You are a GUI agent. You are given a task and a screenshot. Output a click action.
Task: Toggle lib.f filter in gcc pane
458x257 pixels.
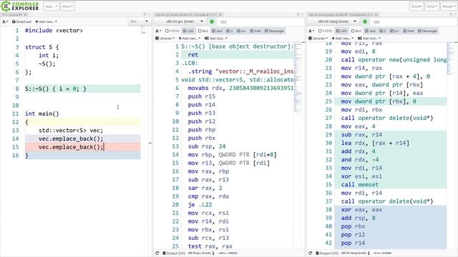[x=203, y=31]
